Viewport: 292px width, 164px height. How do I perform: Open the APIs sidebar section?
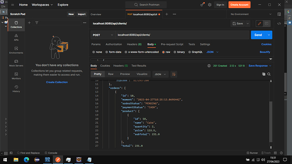(16, 37)
